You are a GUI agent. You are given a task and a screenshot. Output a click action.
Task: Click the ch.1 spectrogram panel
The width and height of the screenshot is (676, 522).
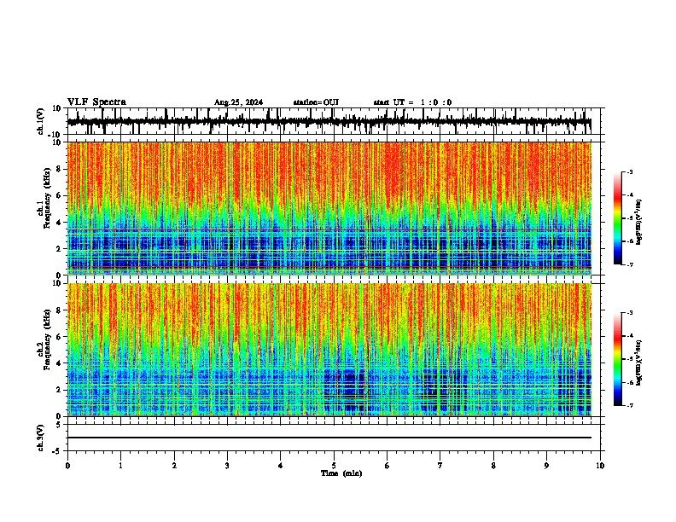[x=329, y=208]
